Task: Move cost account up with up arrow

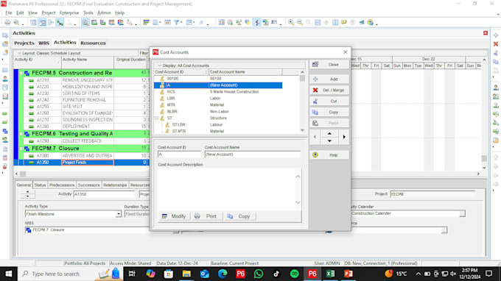Action: [329, 133]
